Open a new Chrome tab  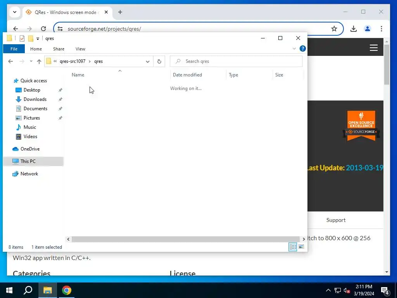coord(120,12)
